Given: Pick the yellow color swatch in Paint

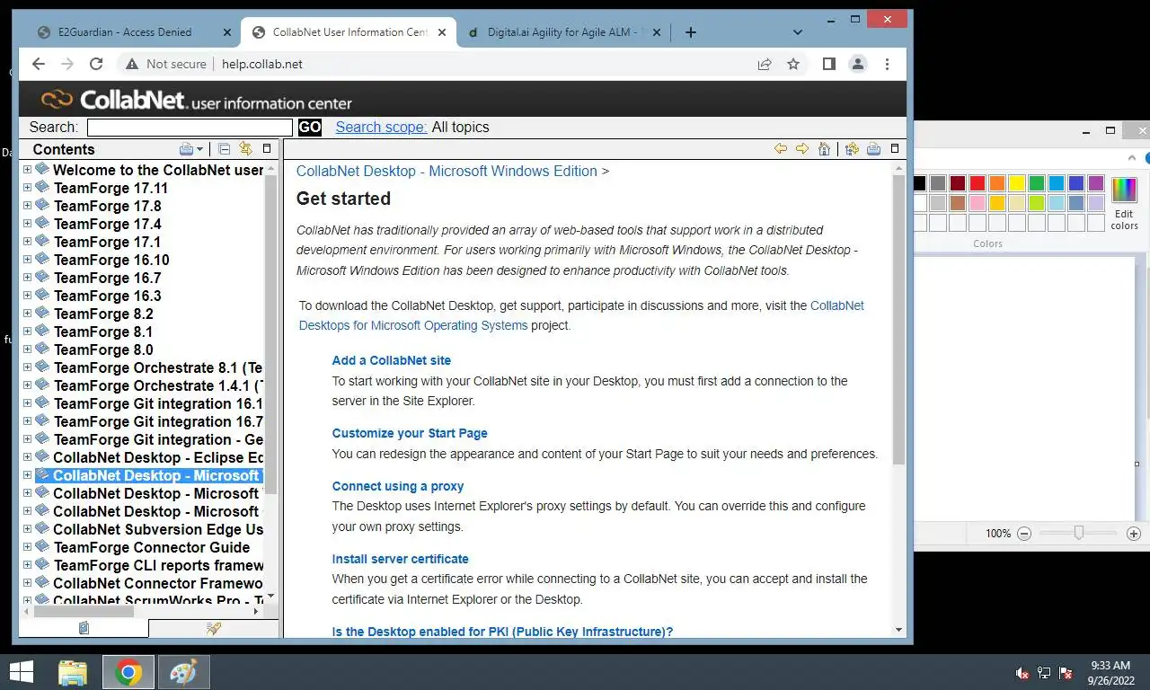Looking at the screenshot, I should pyautogui.click(x=1017, y=183).
